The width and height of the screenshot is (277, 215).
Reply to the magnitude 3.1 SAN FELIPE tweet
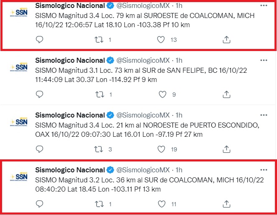click(x=40, y=95)
